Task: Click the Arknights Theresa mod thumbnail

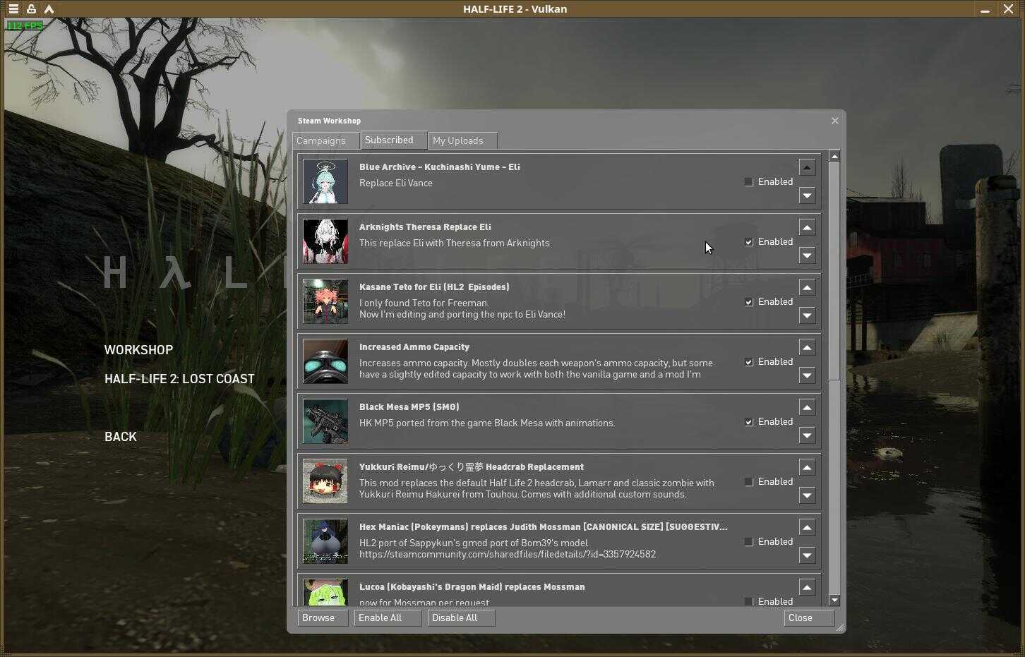Action: (325, 241)
